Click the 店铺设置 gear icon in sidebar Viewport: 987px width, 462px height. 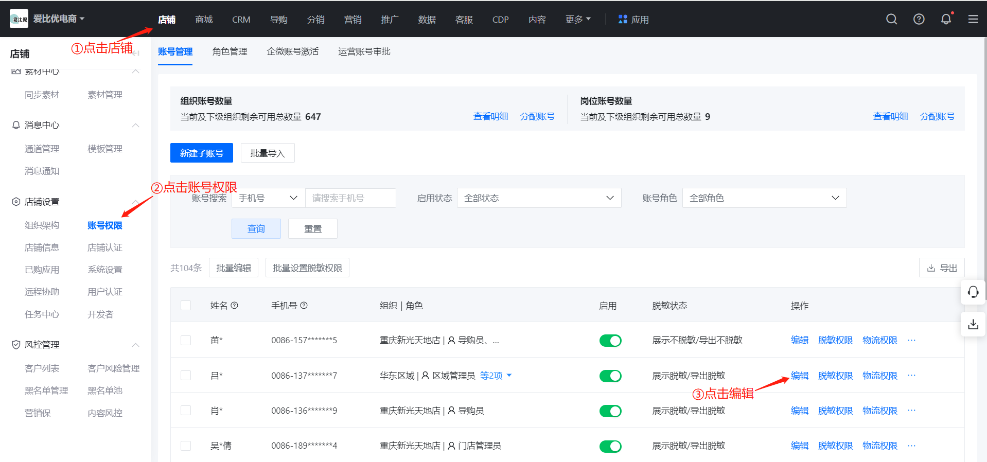tap(16, 202)
